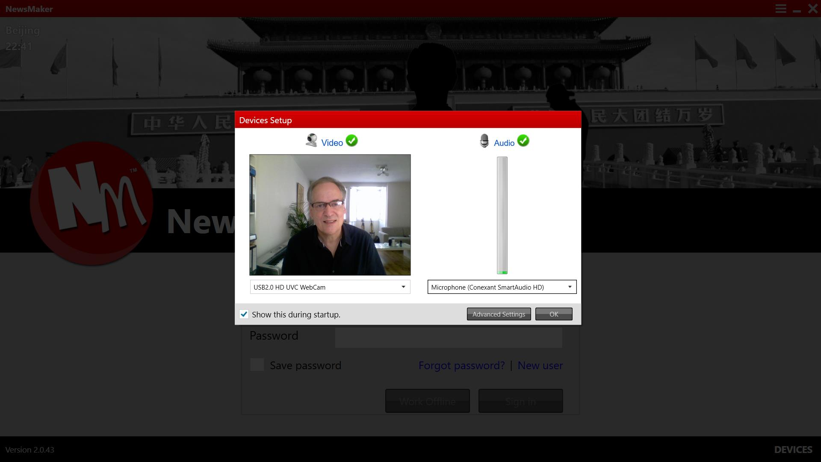
Task: Toggle Show this during startup checkbox
Action: click(244, 314)
